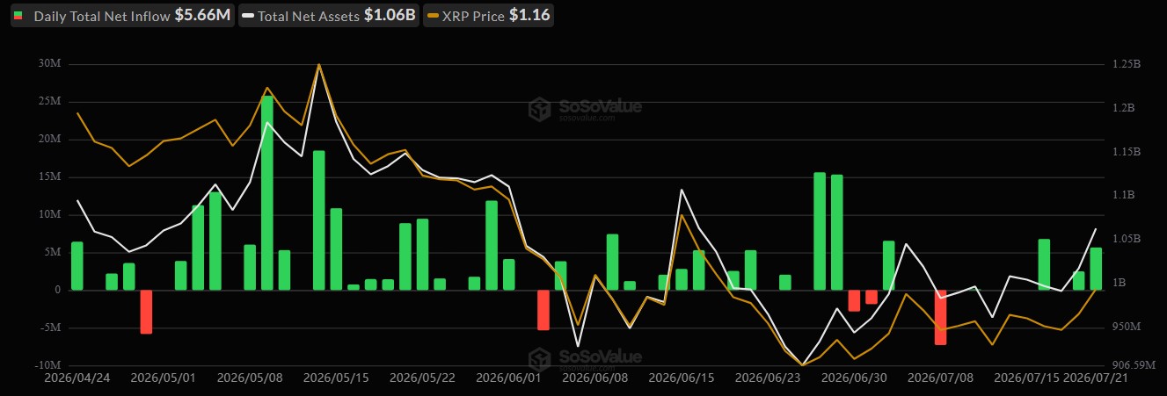Click the 2026/05/22 date label

pyautogui.click(x=420, y=378)
